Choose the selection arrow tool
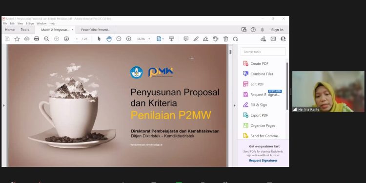The width and height of the screenshot is (366, 183). tap(99, 39)
